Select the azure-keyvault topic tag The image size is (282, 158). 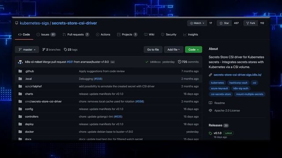[219, 88]
